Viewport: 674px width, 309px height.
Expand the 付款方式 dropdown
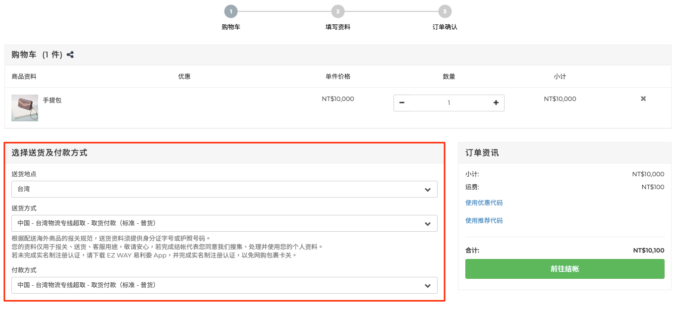coord(225,285)
